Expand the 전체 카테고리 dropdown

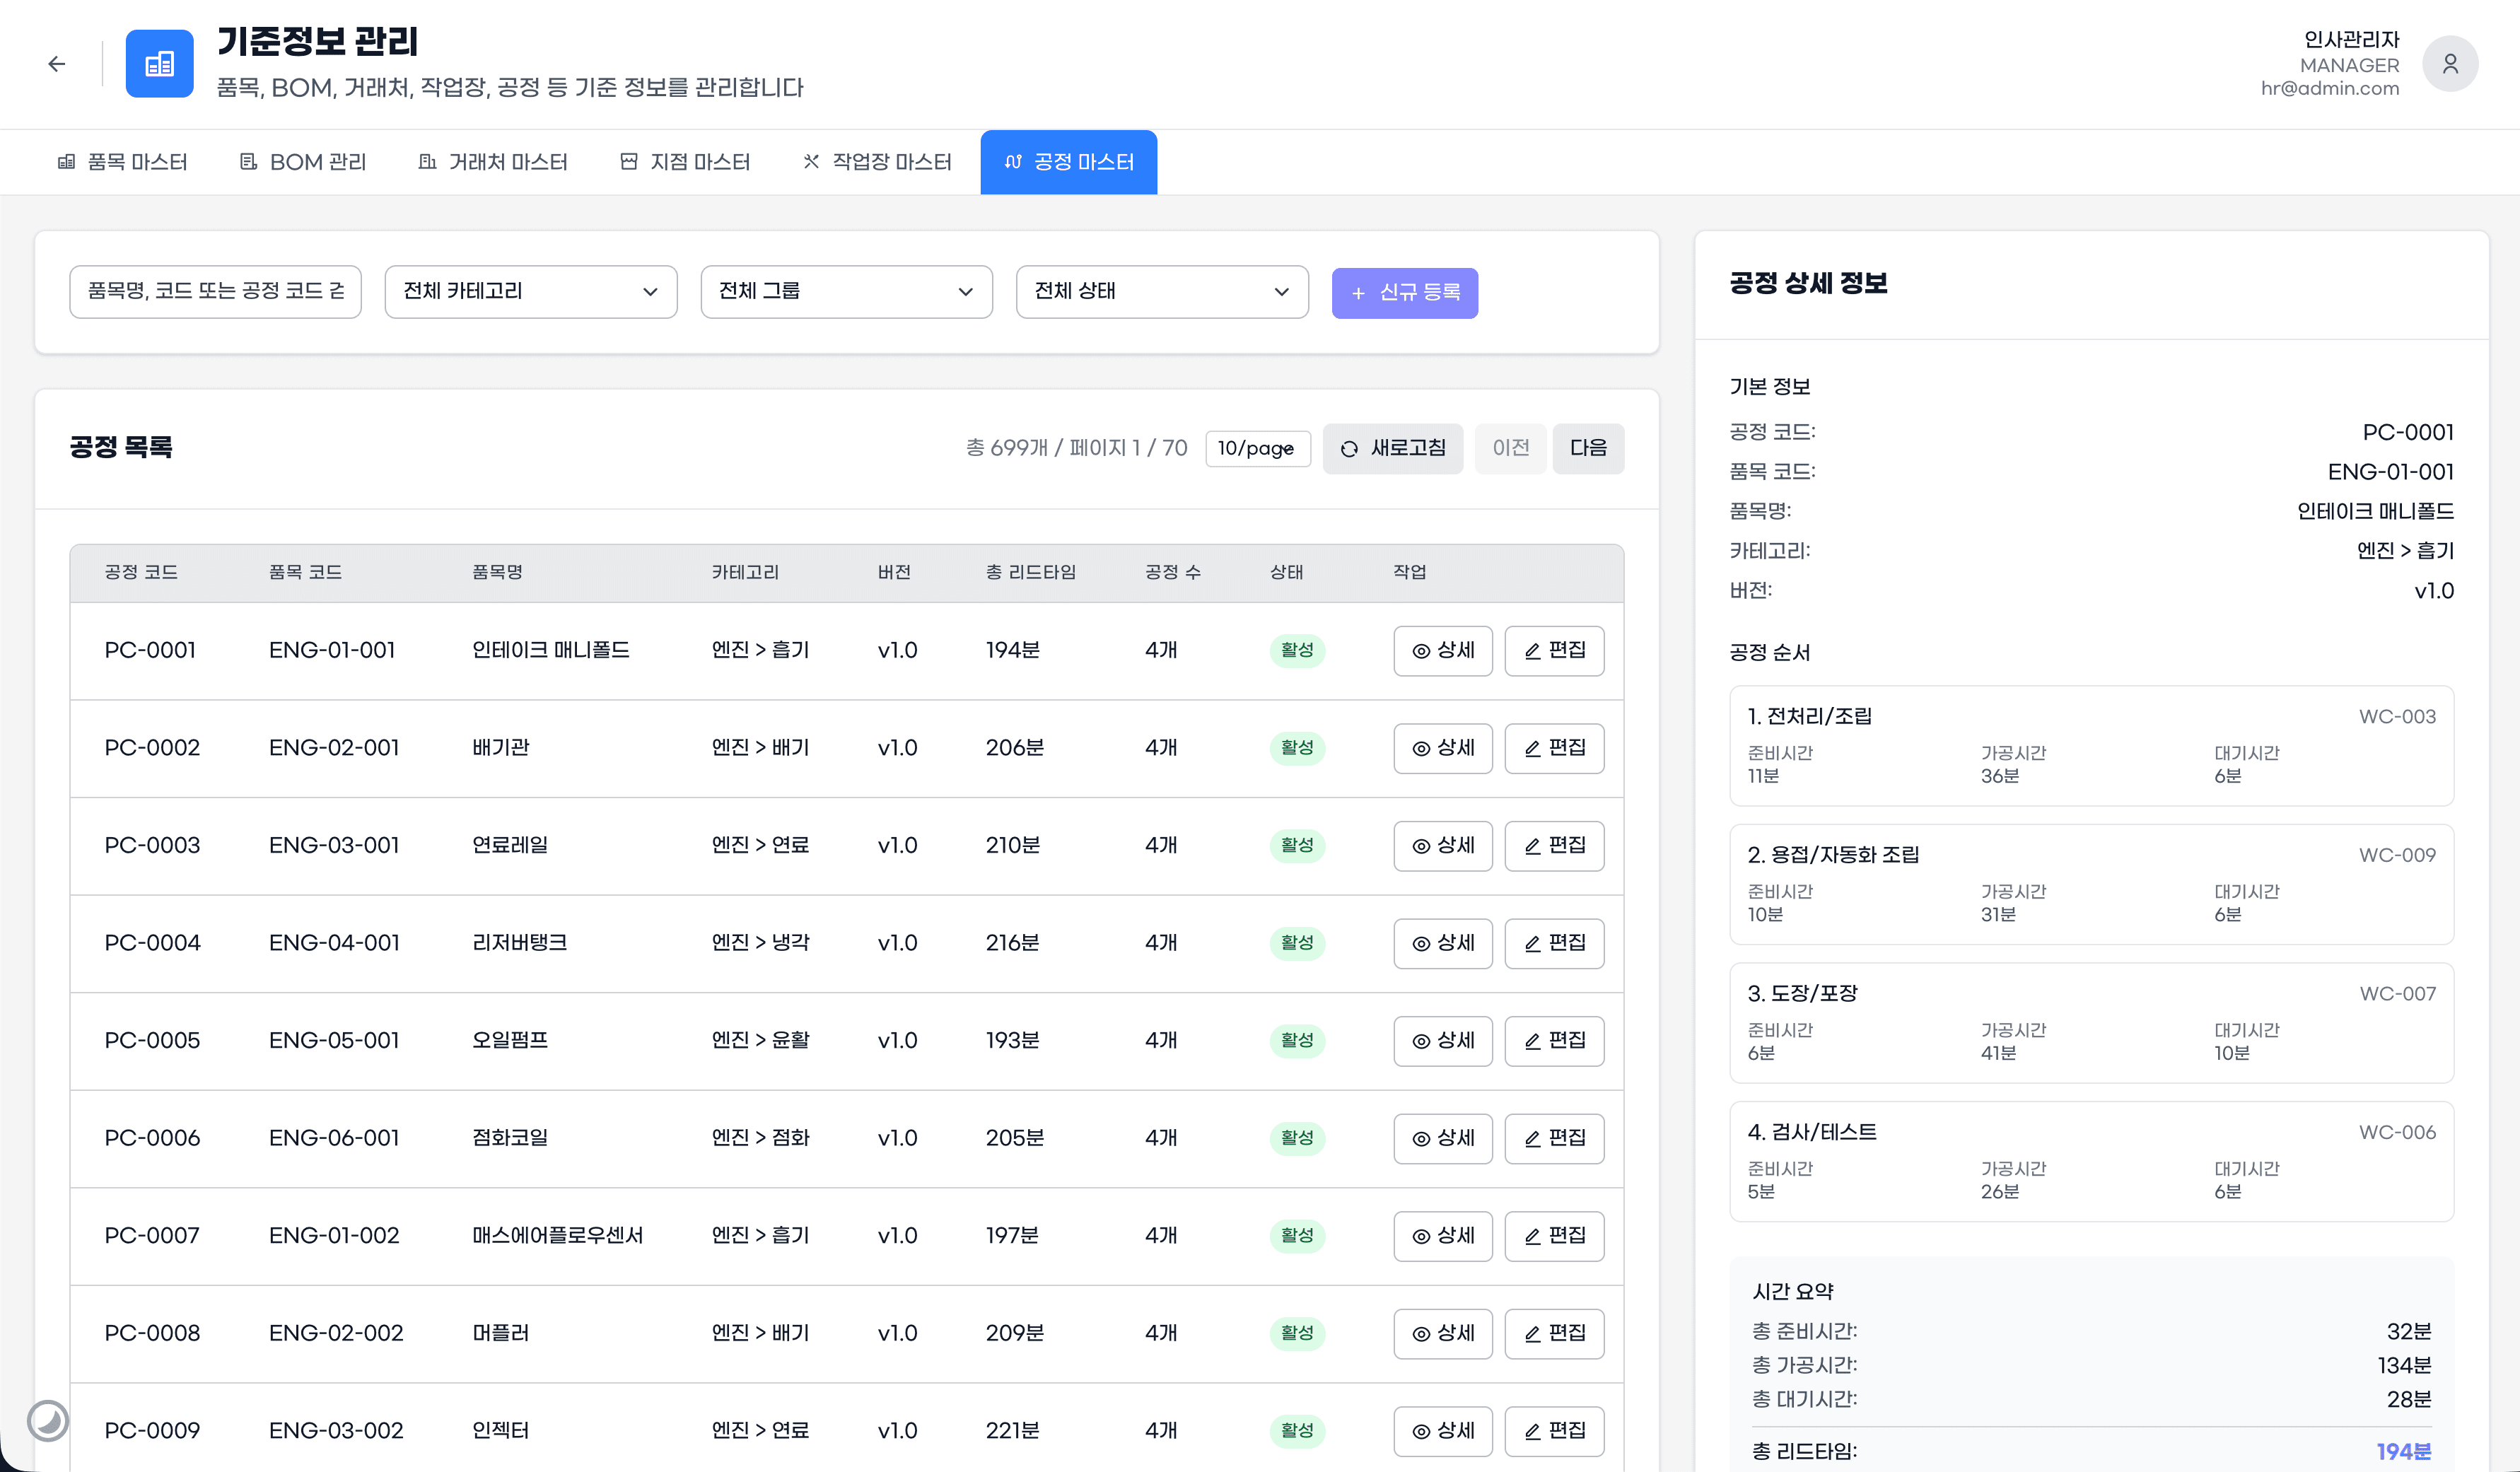[530, 291]
